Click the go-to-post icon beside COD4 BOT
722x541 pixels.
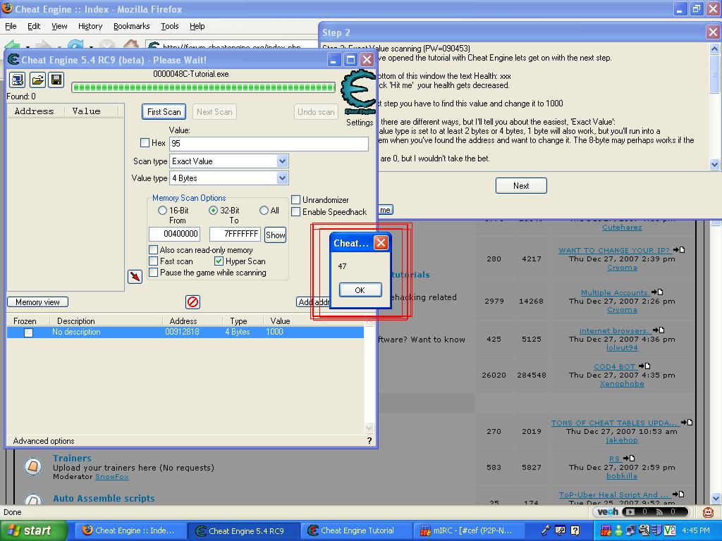[x=644, y=366]
